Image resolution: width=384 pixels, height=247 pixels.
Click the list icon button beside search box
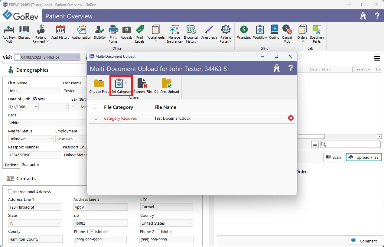315,144
